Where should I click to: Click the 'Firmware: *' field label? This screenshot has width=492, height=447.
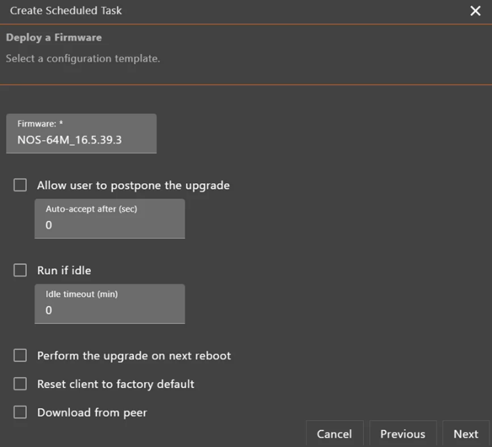click(40, 124)
